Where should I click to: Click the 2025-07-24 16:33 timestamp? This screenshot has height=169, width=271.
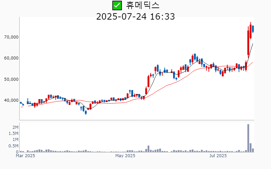pos(135,17)
